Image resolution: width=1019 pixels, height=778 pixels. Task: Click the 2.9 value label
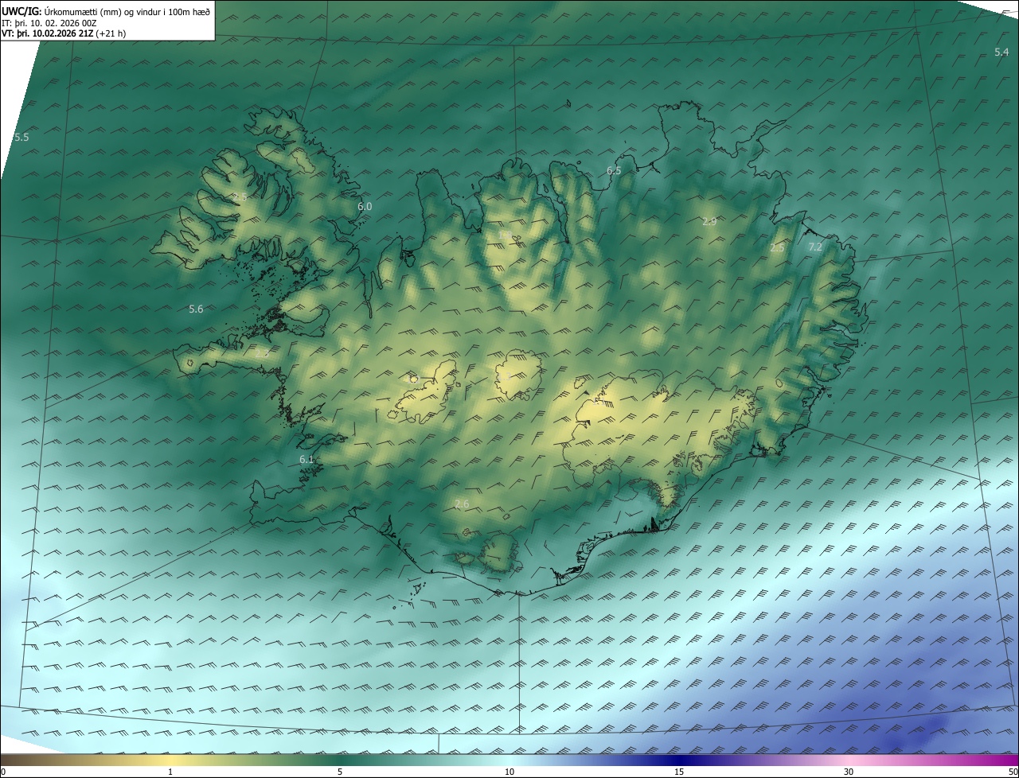coord(709,221)
